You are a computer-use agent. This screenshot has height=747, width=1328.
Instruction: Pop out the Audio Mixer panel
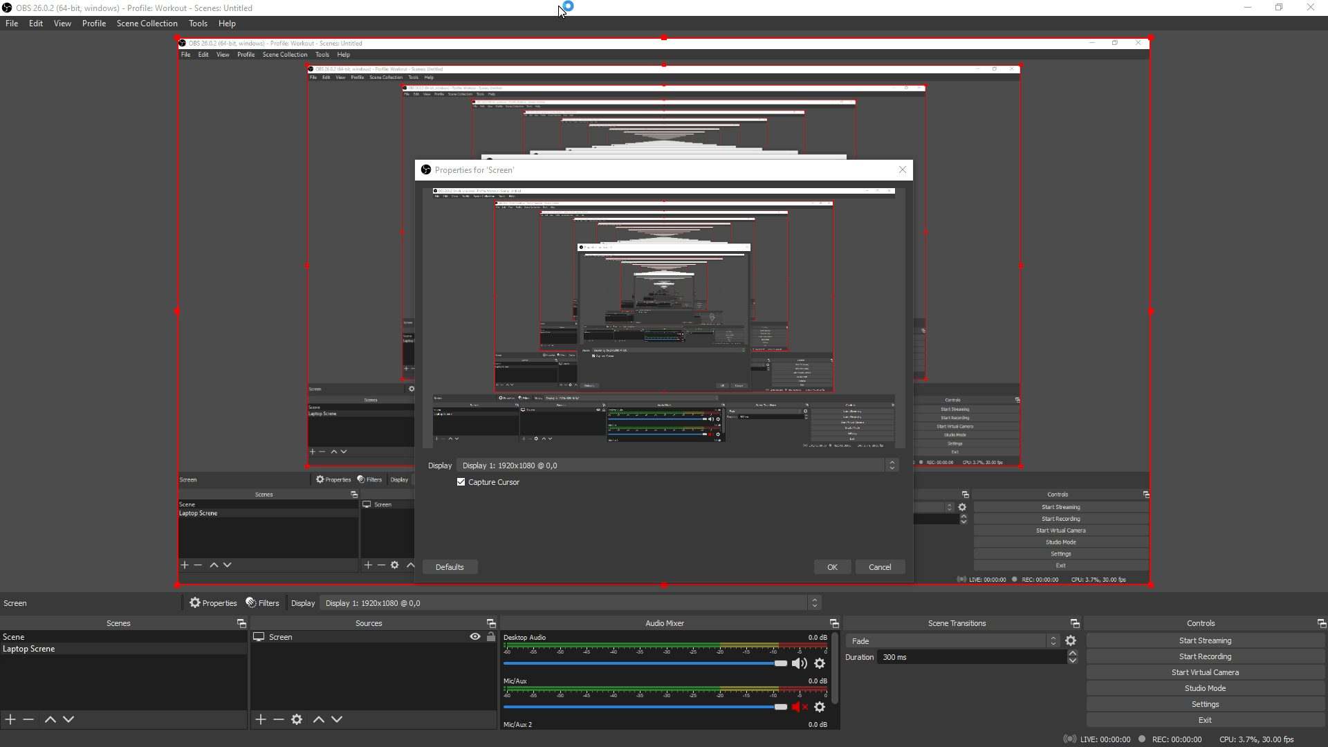(x=834, y=623)
